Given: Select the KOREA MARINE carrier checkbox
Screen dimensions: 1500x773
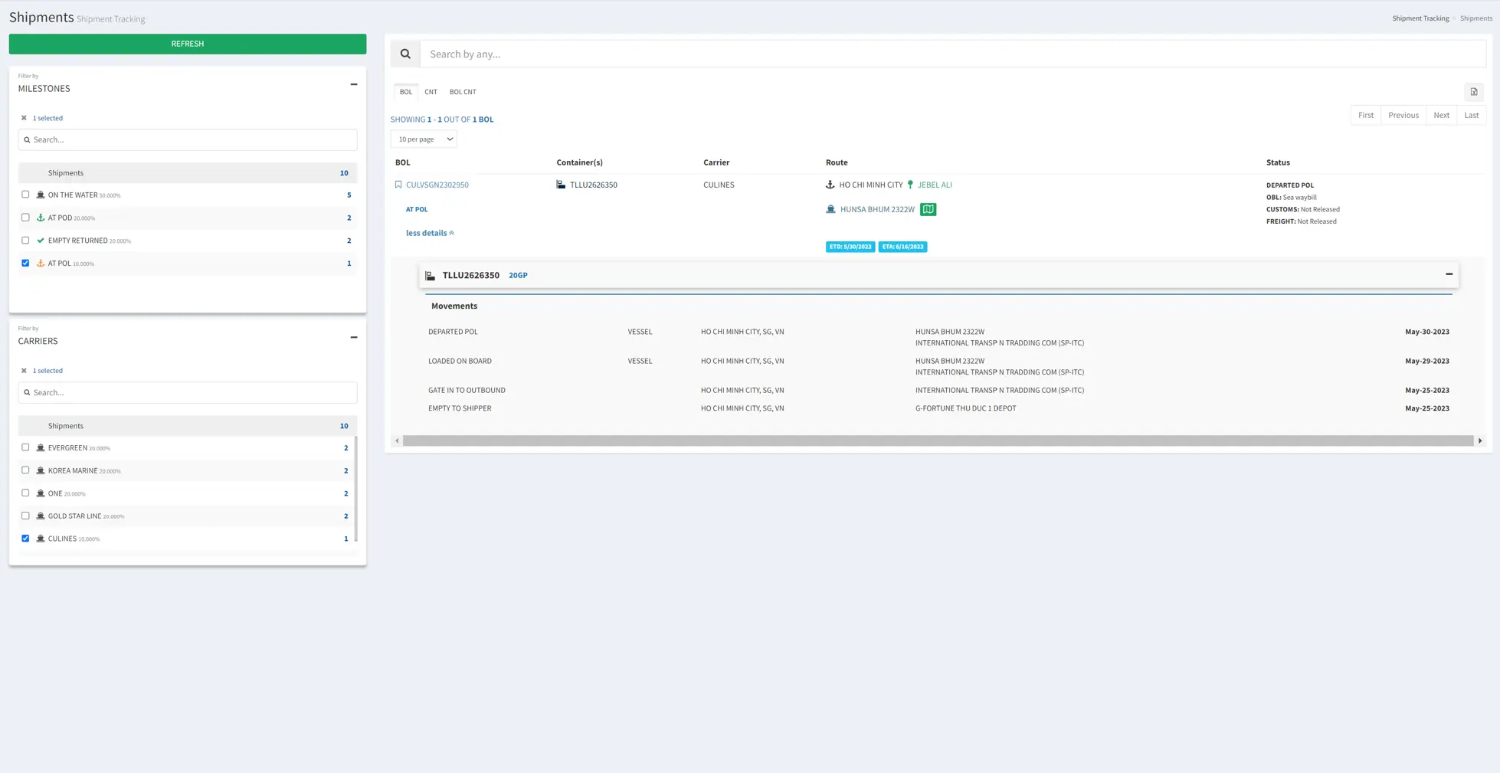Looking at the screenshot, I should tap(25, 470).
